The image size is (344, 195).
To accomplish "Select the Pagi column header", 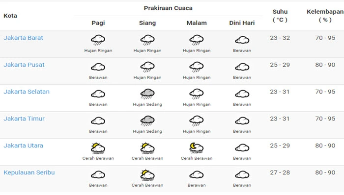I will pos(98,23).
